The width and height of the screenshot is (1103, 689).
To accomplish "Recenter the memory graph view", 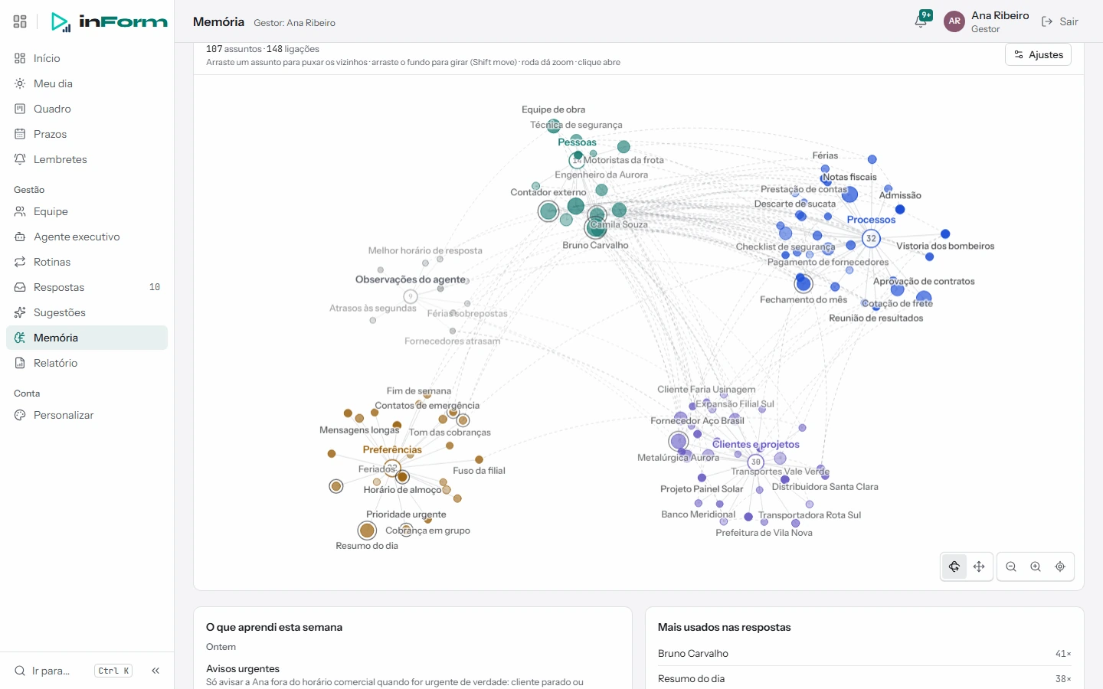I will coord(1060,567).
